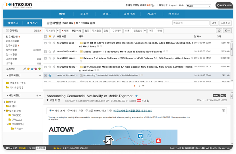
Task: Switch to the 일정관리 tab
Action: [x=129, y=14]
